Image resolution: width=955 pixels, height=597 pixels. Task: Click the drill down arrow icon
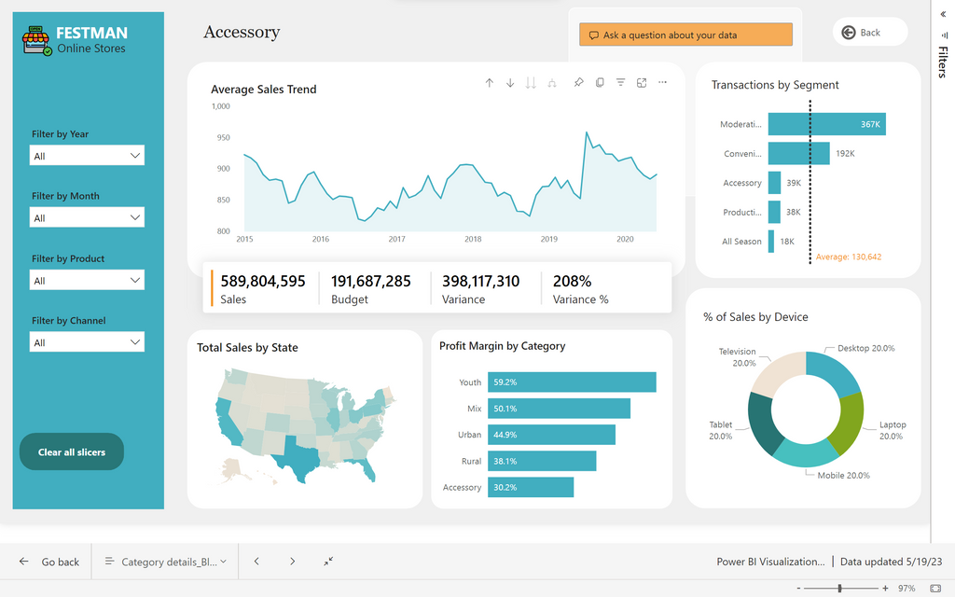click(x=510, y=83)
